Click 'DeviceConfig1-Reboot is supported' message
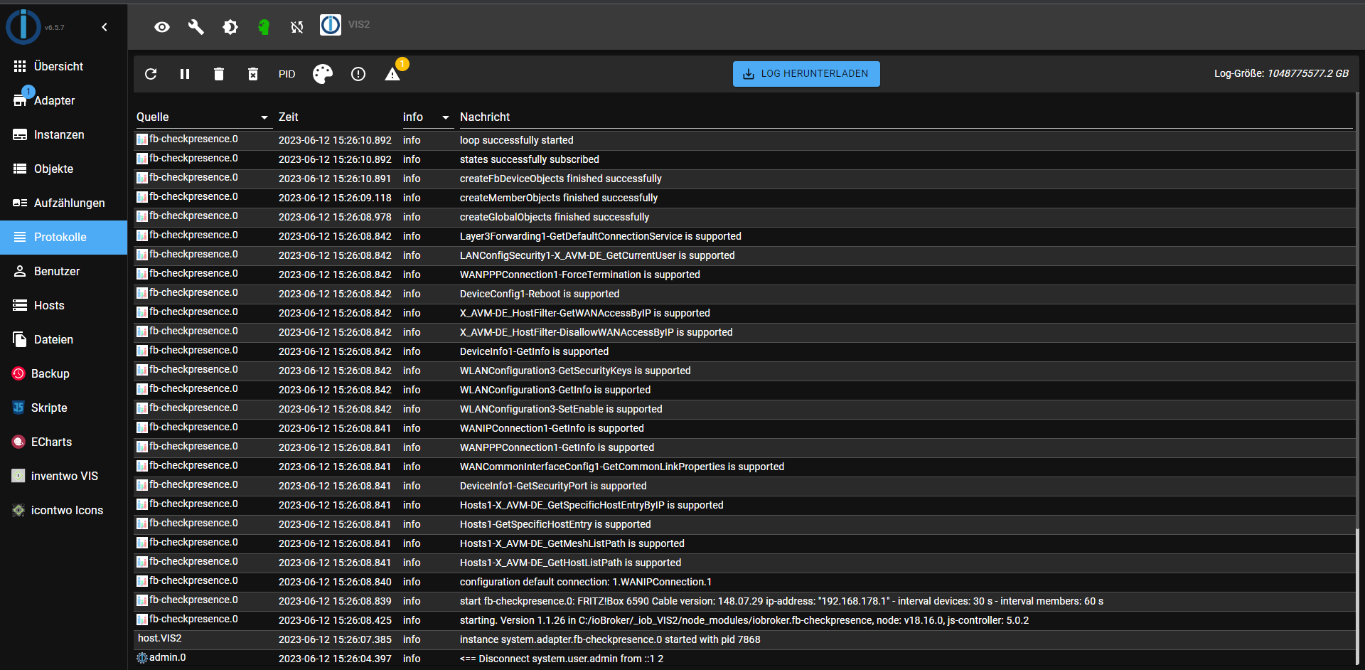1365x670 pixels. pyautogui.click(x=540, y=294)
